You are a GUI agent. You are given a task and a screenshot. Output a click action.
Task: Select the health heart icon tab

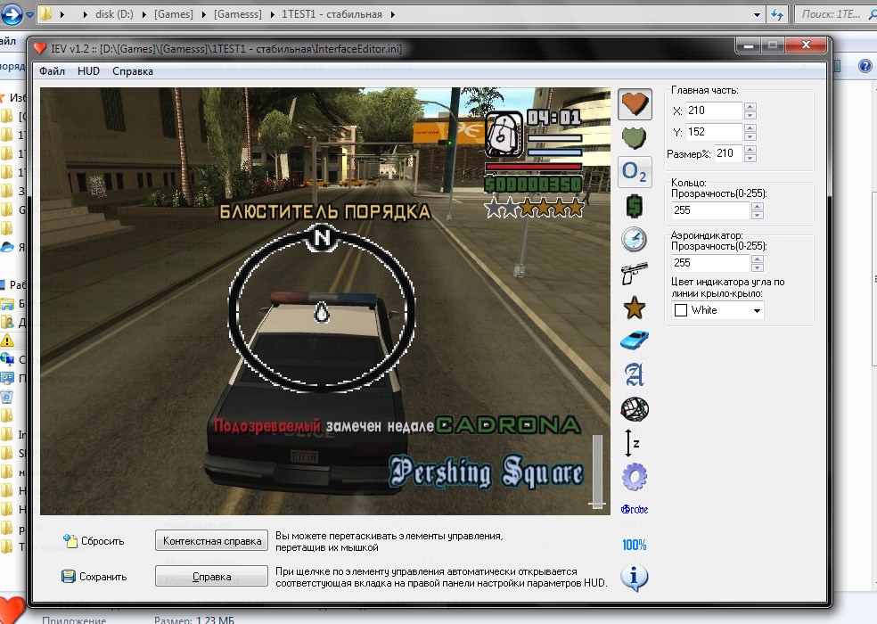635,104
